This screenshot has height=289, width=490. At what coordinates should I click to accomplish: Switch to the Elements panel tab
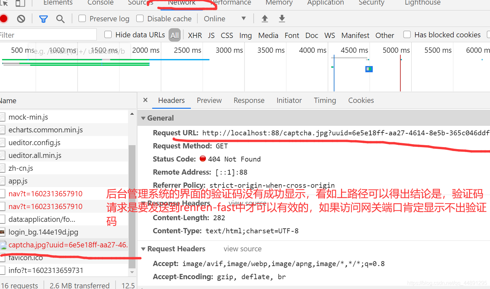pos(58,3)
